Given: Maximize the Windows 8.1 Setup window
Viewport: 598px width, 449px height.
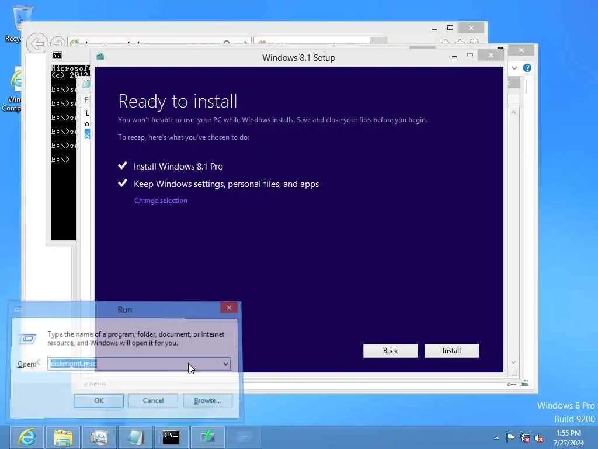Looking at the screenshot, I should click(470, 56).
